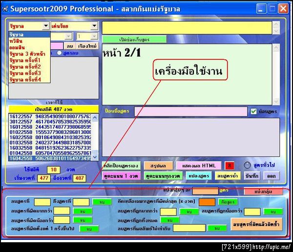Click ลบ button for ลบสูตรที่ถูกทั้งหมด
The width and height of the screenshot is (293, 252).
point(170,220)
